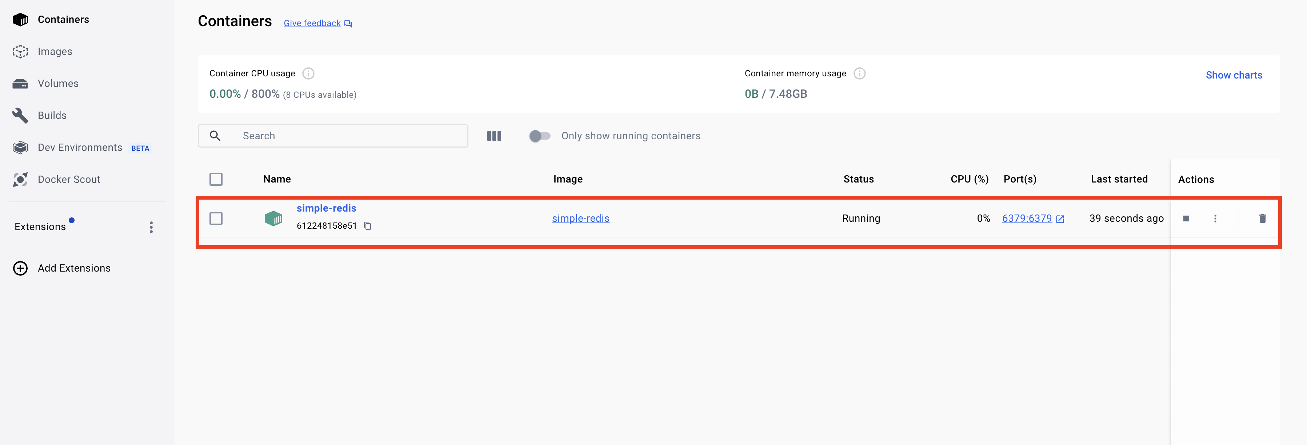The height and width of the screenshot is (445, 1307).
Task: Open the column layout selector icon
Action: point(494,136)
